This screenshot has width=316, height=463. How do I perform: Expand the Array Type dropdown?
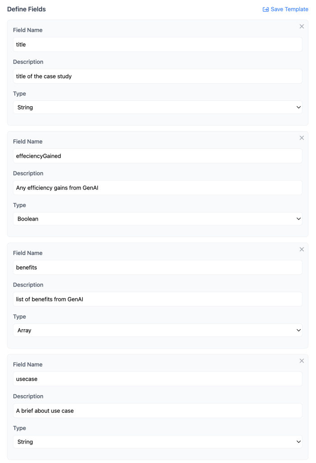158,331
